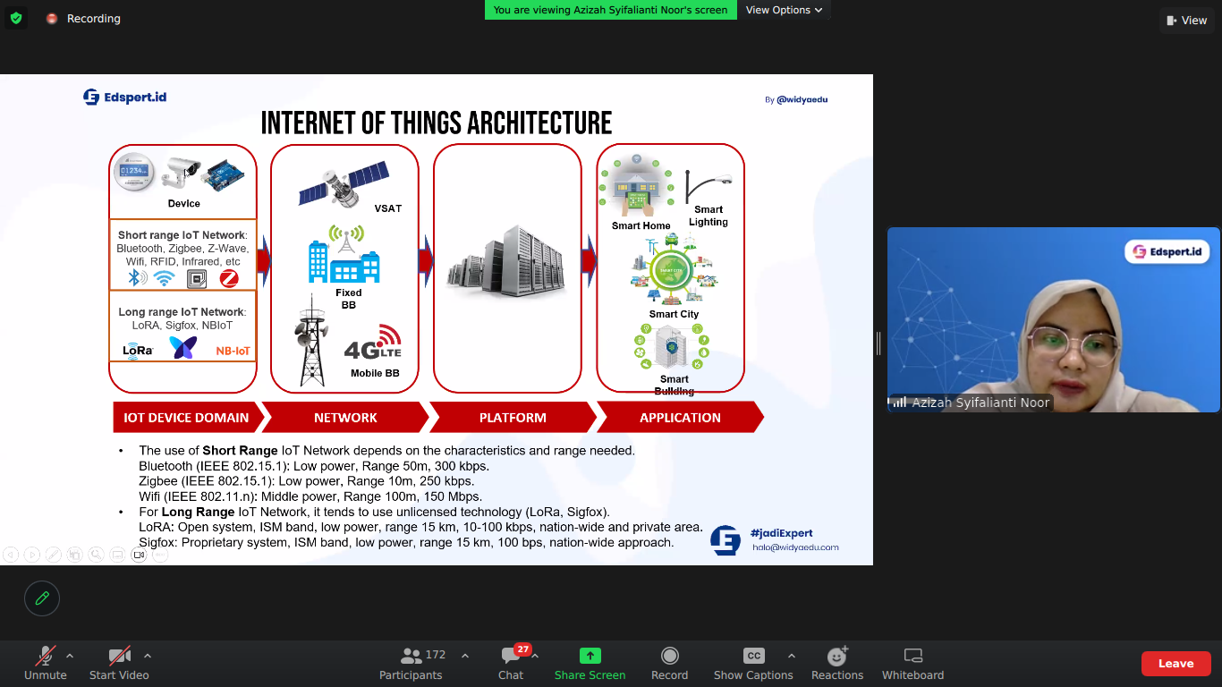Screen dimensions: 1222x687
Task: Click the slideshow previous slide arrow
Action: [x=10, y=555]
